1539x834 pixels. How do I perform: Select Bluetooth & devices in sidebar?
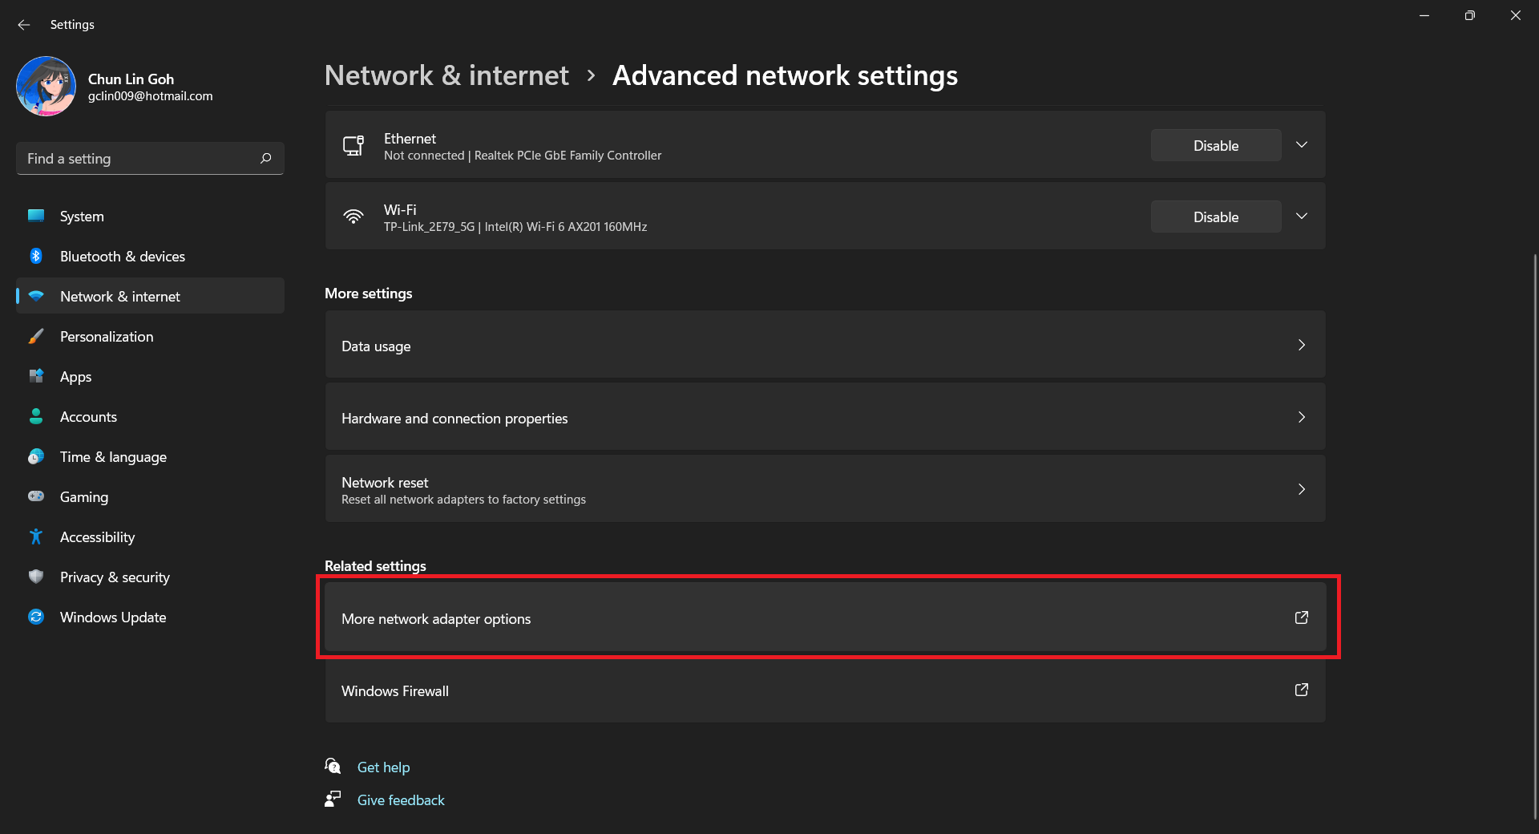tap(123, 257)
